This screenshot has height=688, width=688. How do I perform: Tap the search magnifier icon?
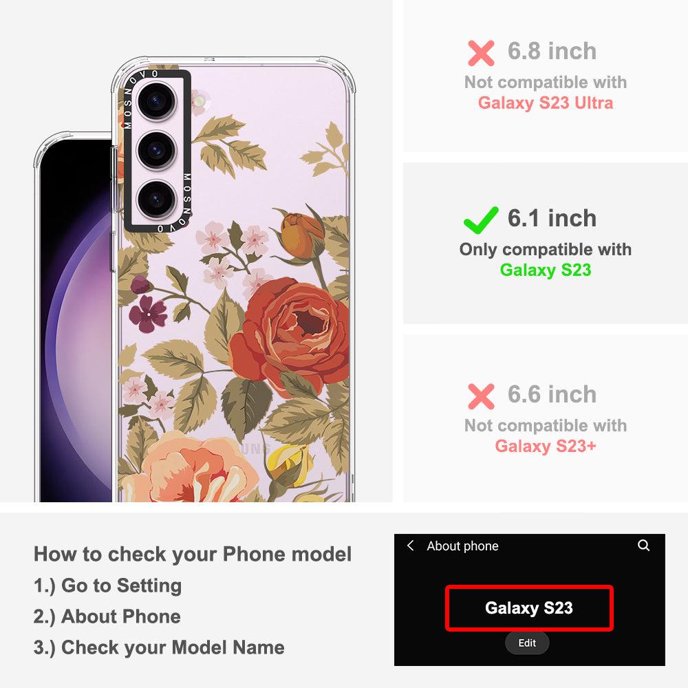click(643, 546)
